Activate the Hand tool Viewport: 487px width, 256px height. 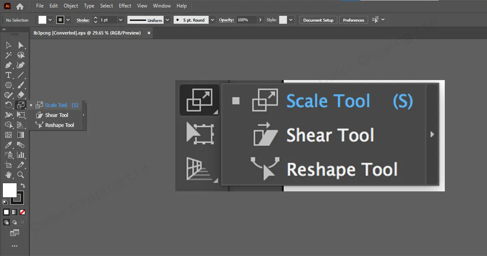click(8, 175)
